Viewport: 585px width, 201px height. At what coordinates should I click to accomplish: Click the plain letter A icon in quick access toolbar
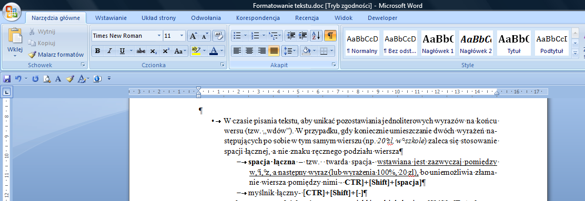[58, 79]
